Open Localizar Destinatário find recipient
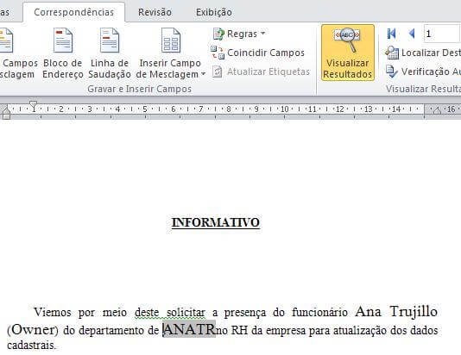This screenshot has height=355, width=461. tap(423, 53)
